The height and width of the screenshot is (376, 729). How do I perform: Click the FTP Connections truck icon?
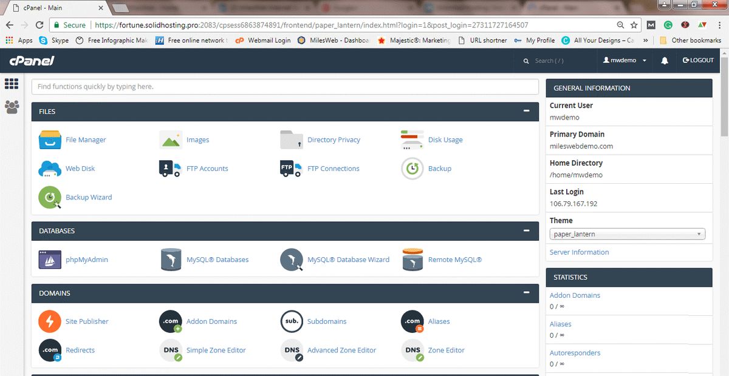click(x=292, y=169)
